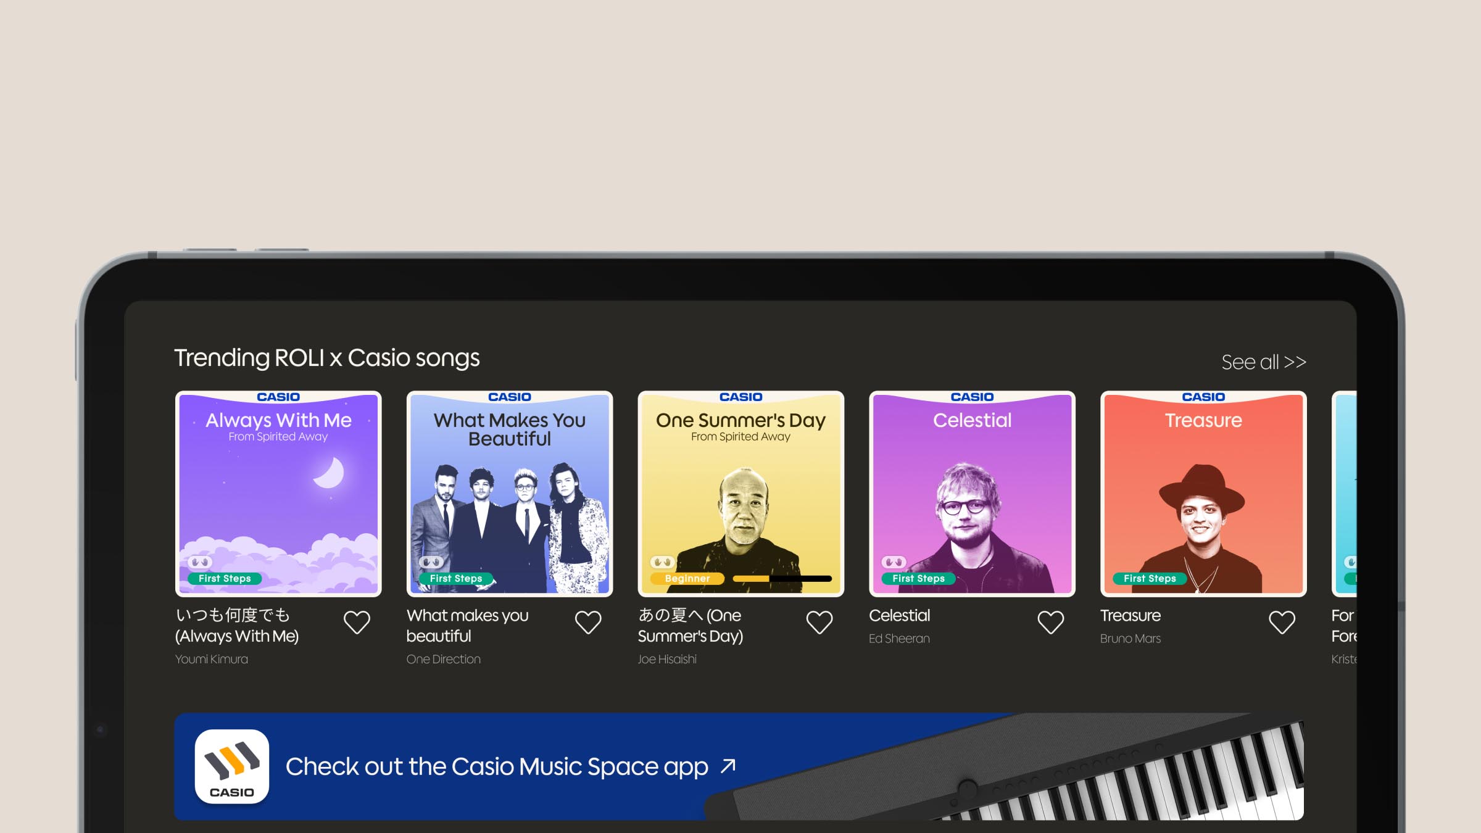Select artist name 'Bruno Mars'
This screenshot has width=1481, height=833.
coord(1130,639)
